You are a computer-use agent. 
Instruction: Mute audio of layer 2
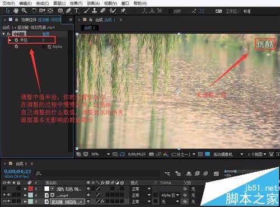pos(9,195)
